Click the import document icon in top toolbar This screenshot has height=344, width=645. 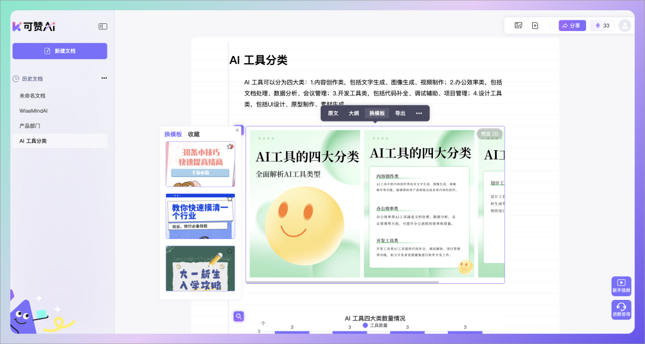(535, 26)
